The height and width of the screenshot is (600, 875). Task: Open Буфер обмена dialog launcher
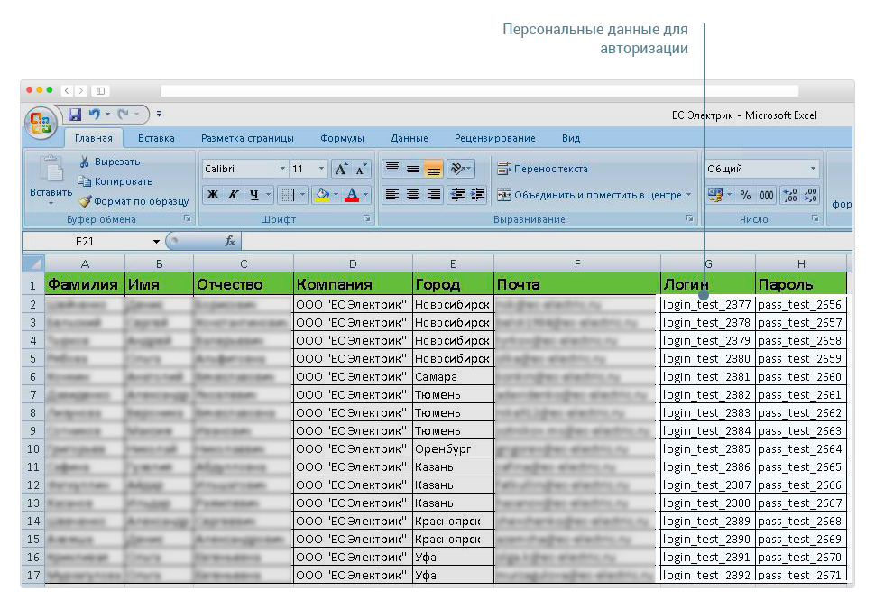[188, 218]
